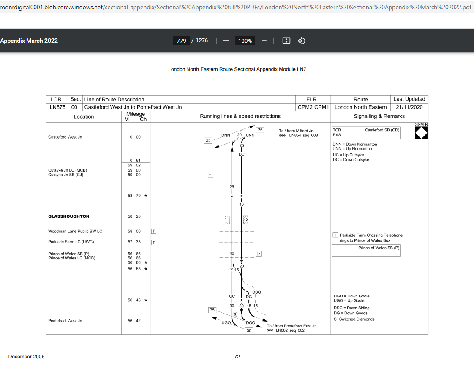
Task: Click the 'To / from Milford Jn.' reference text
Action: [x=297, y=131]
